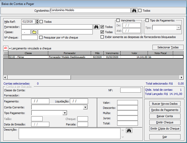Expand the Tipo Pagamento combo box

tap(65, 113)
